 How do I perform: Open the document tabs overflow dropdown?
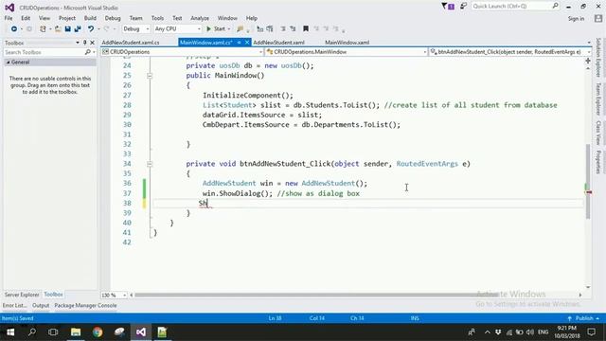coord(589,43)
